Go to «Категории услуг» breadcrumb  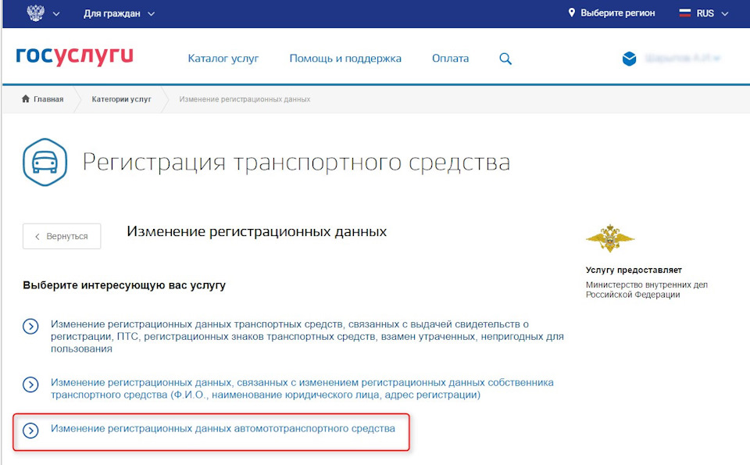pyautogui.click(x=122, y=99)
